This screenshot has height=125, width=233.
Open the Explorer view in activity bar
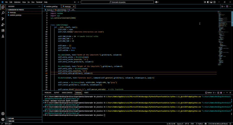tap(3, 7)
